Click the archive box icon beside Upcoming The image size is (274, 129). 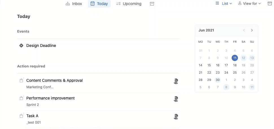coord(152,4)
